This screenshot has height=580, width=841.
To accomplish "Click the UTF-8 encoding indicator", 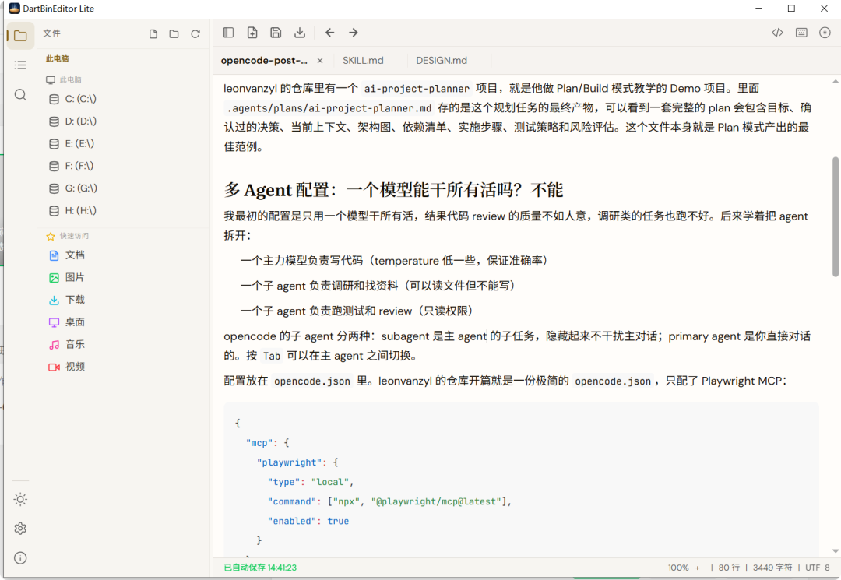I will pos(818,568).
